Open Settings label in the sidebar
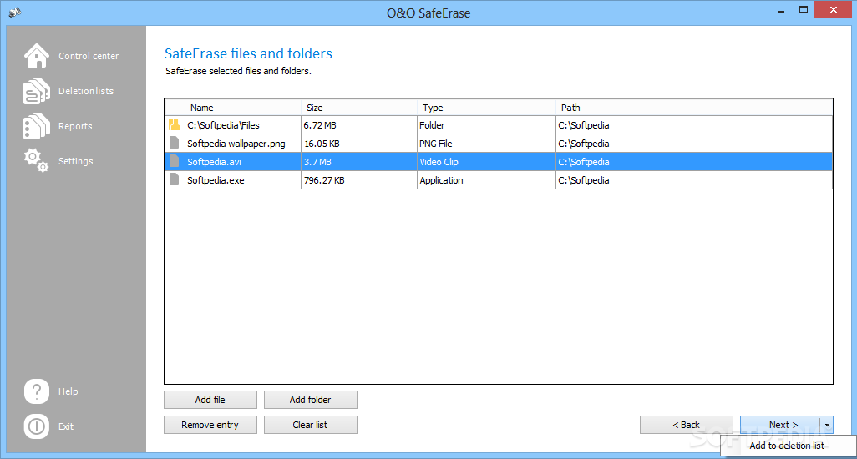 tap(75, 161)
